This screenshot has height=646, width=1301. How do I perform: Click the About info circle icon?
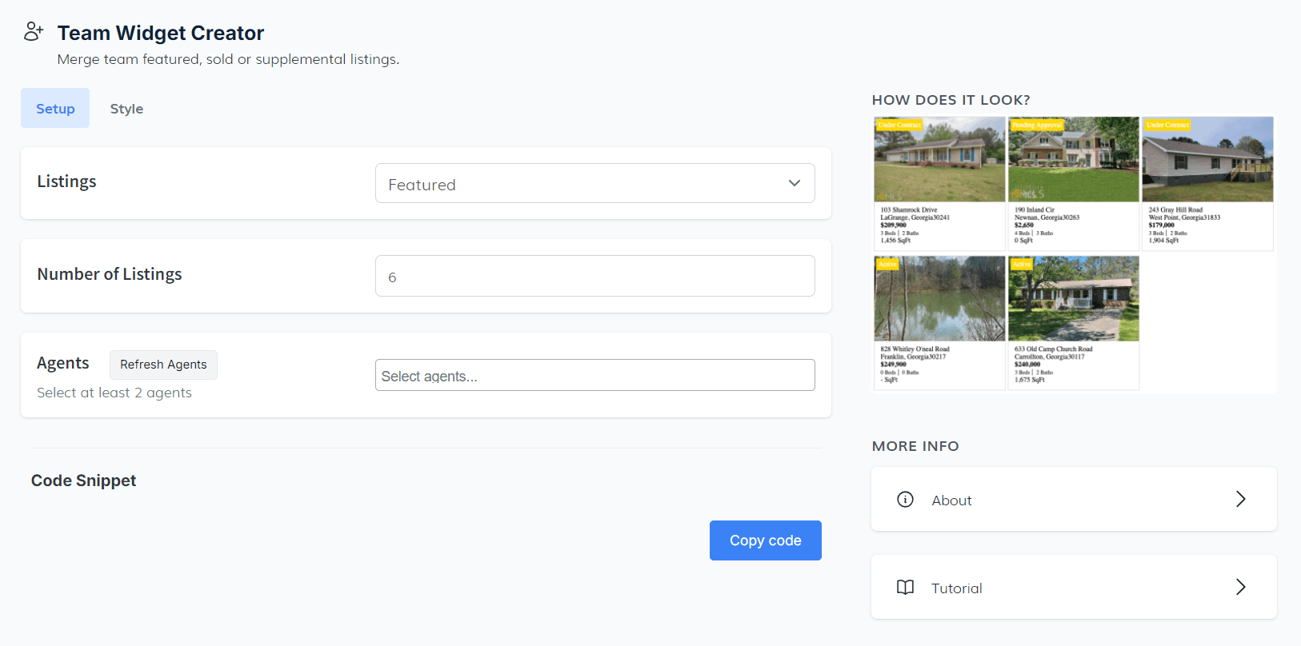click(x=905, y=500)
